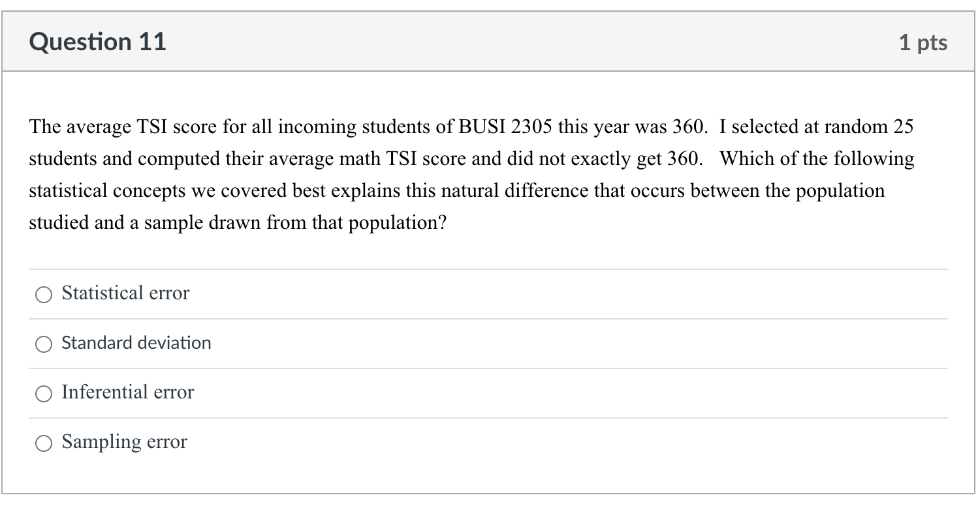Select the Sampling error radio button
Screen dimensions: 978x506
coord(44,443)
